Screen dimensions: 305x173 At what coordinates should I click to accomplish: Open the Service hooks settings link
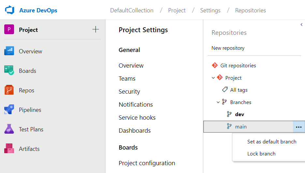(137, 117)
